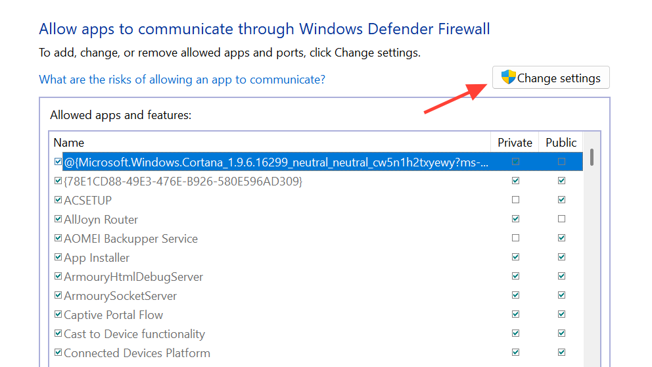
Task: Enable Private for ACSETUP
Action: click(x=515, y=200)
